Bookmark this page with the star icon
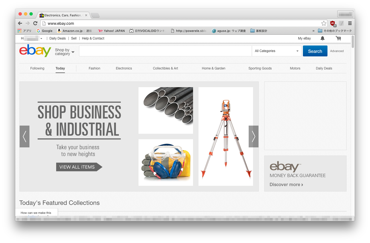370x243 pixels. click(x=324, y=23)
